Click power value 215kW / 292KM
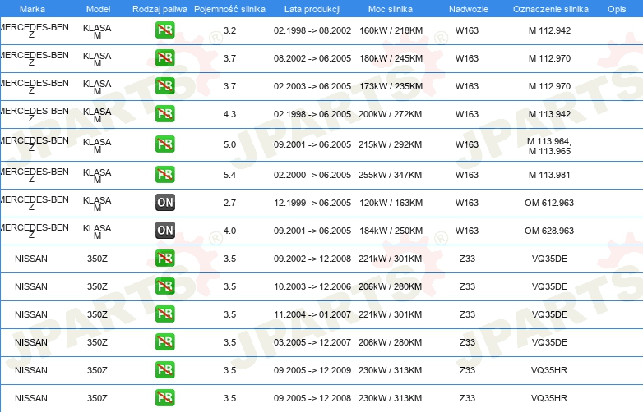The height and width of the screenshot is (412, 643). click(x=390, y=144)
